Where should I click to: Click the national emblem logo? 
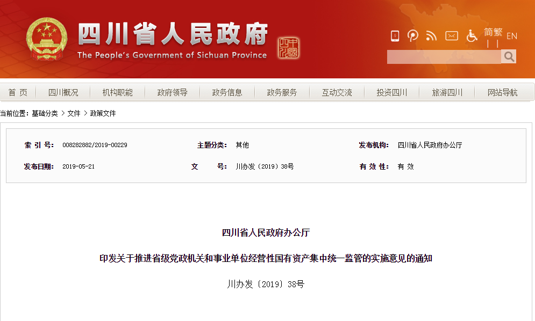coord(47,39)
